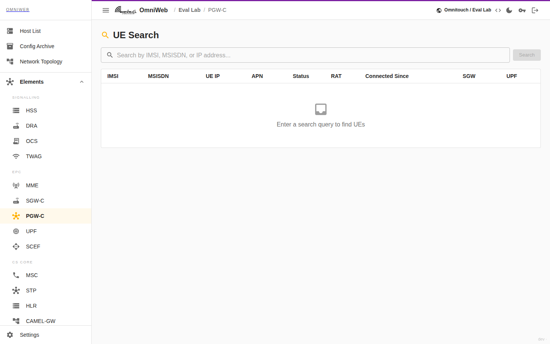Screen dimensions: 550x344
Task: Open Settings at sidebar bottom
Action: click(46, 335)
